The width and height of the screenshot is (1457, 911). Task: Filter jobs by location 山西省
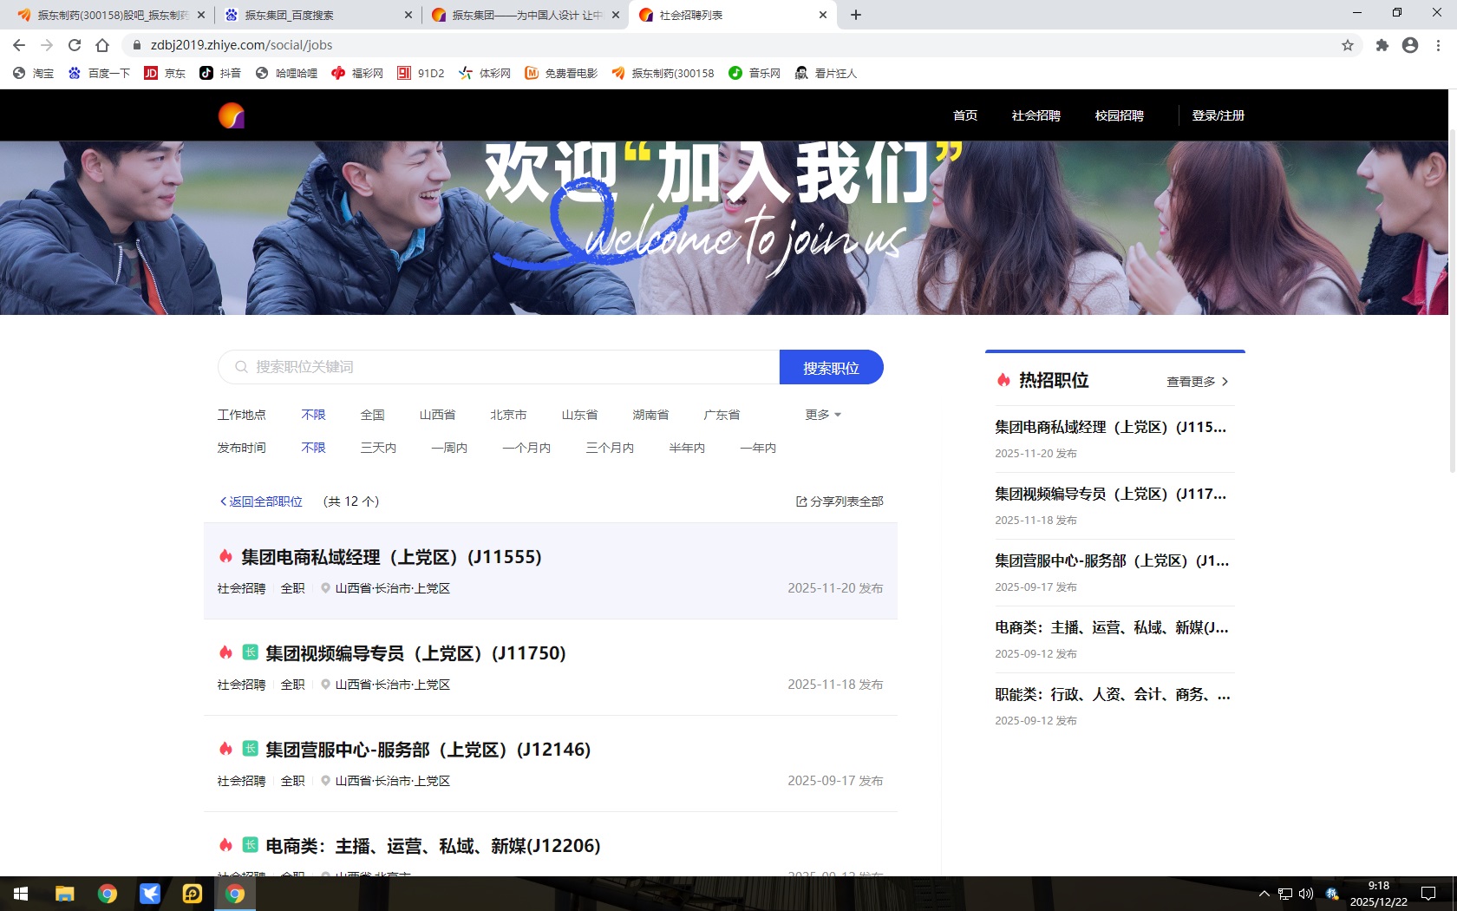(x=437, y=415)
